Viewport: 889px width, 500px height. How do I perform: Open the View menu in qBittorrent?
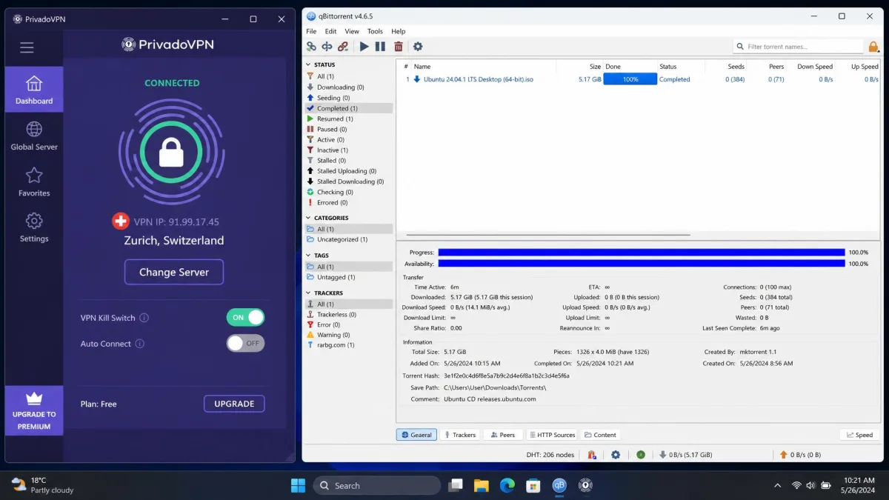[x=352, y=31]
